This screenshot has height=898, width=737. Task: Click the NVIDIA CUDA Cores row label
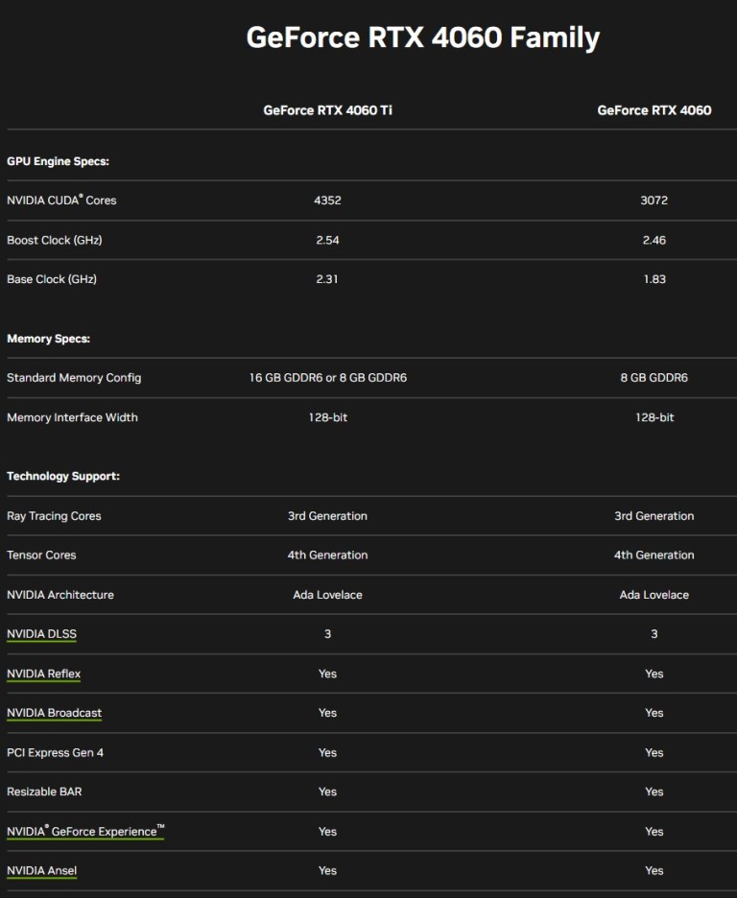(61, 200)
